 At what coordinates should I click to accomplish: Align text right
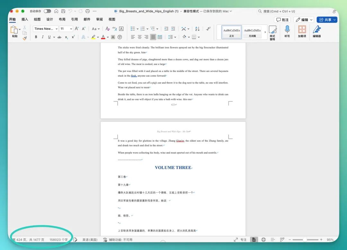point(146,37)
